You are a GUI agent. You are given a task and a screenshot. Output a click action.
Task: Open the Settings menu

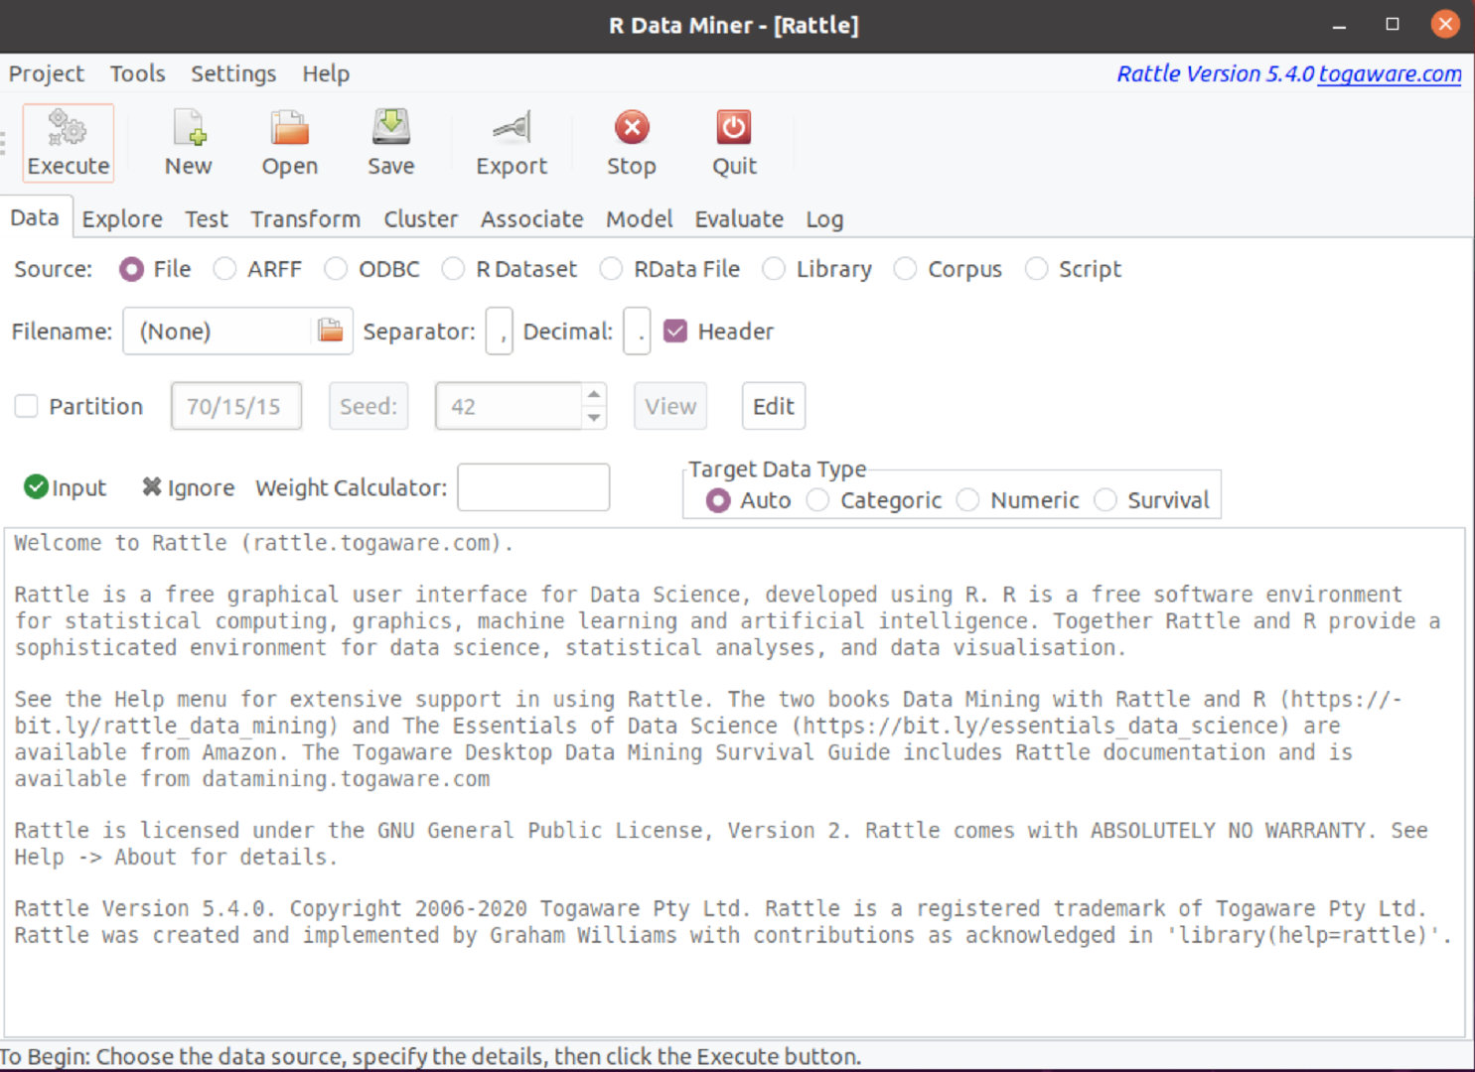(232, 73)
